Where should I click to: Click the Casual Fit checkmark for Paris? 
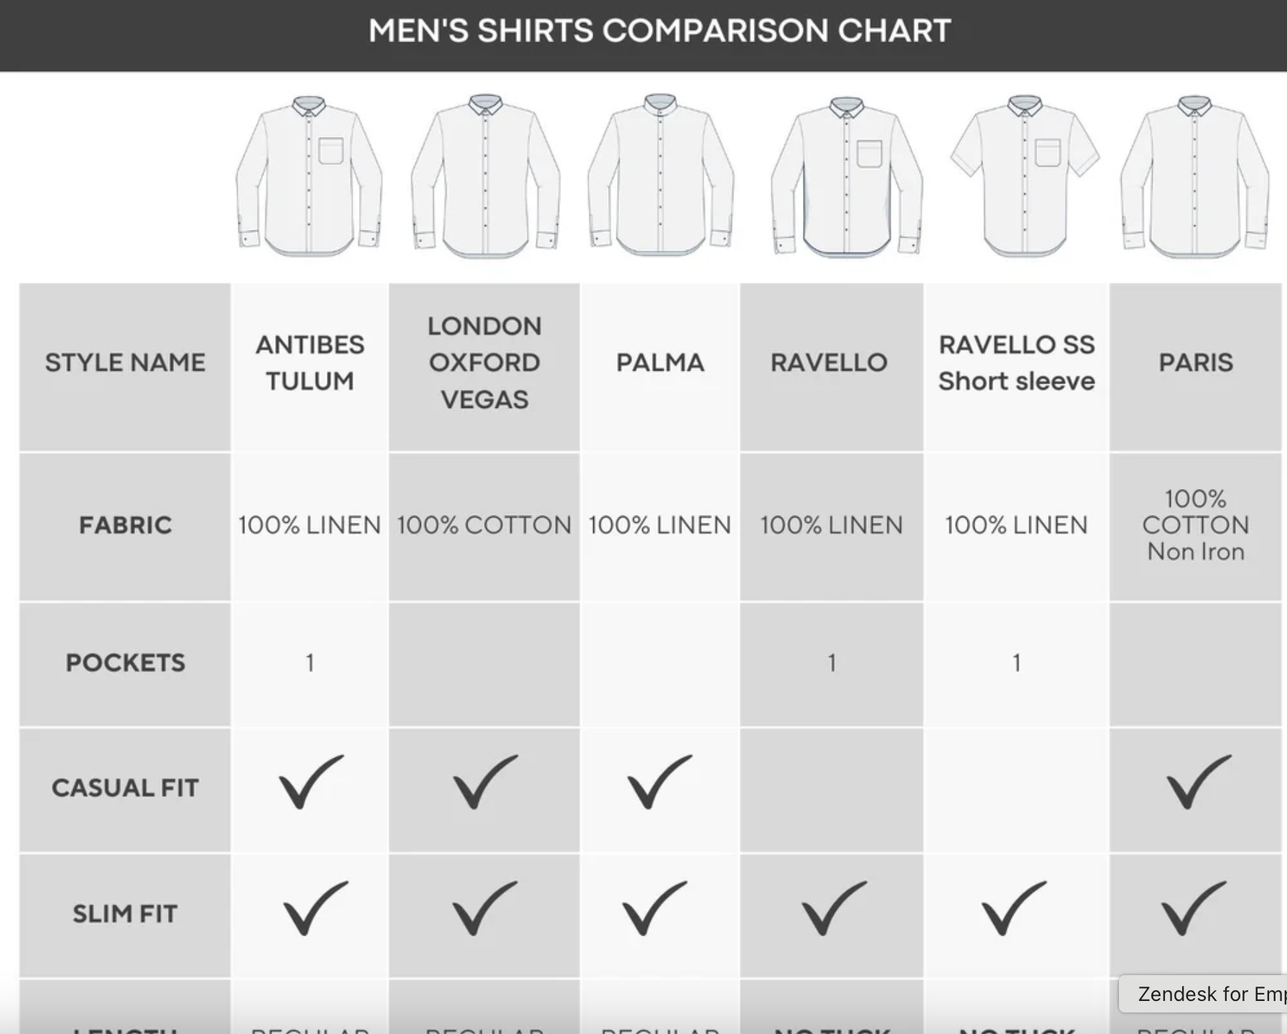[1198, 783]
